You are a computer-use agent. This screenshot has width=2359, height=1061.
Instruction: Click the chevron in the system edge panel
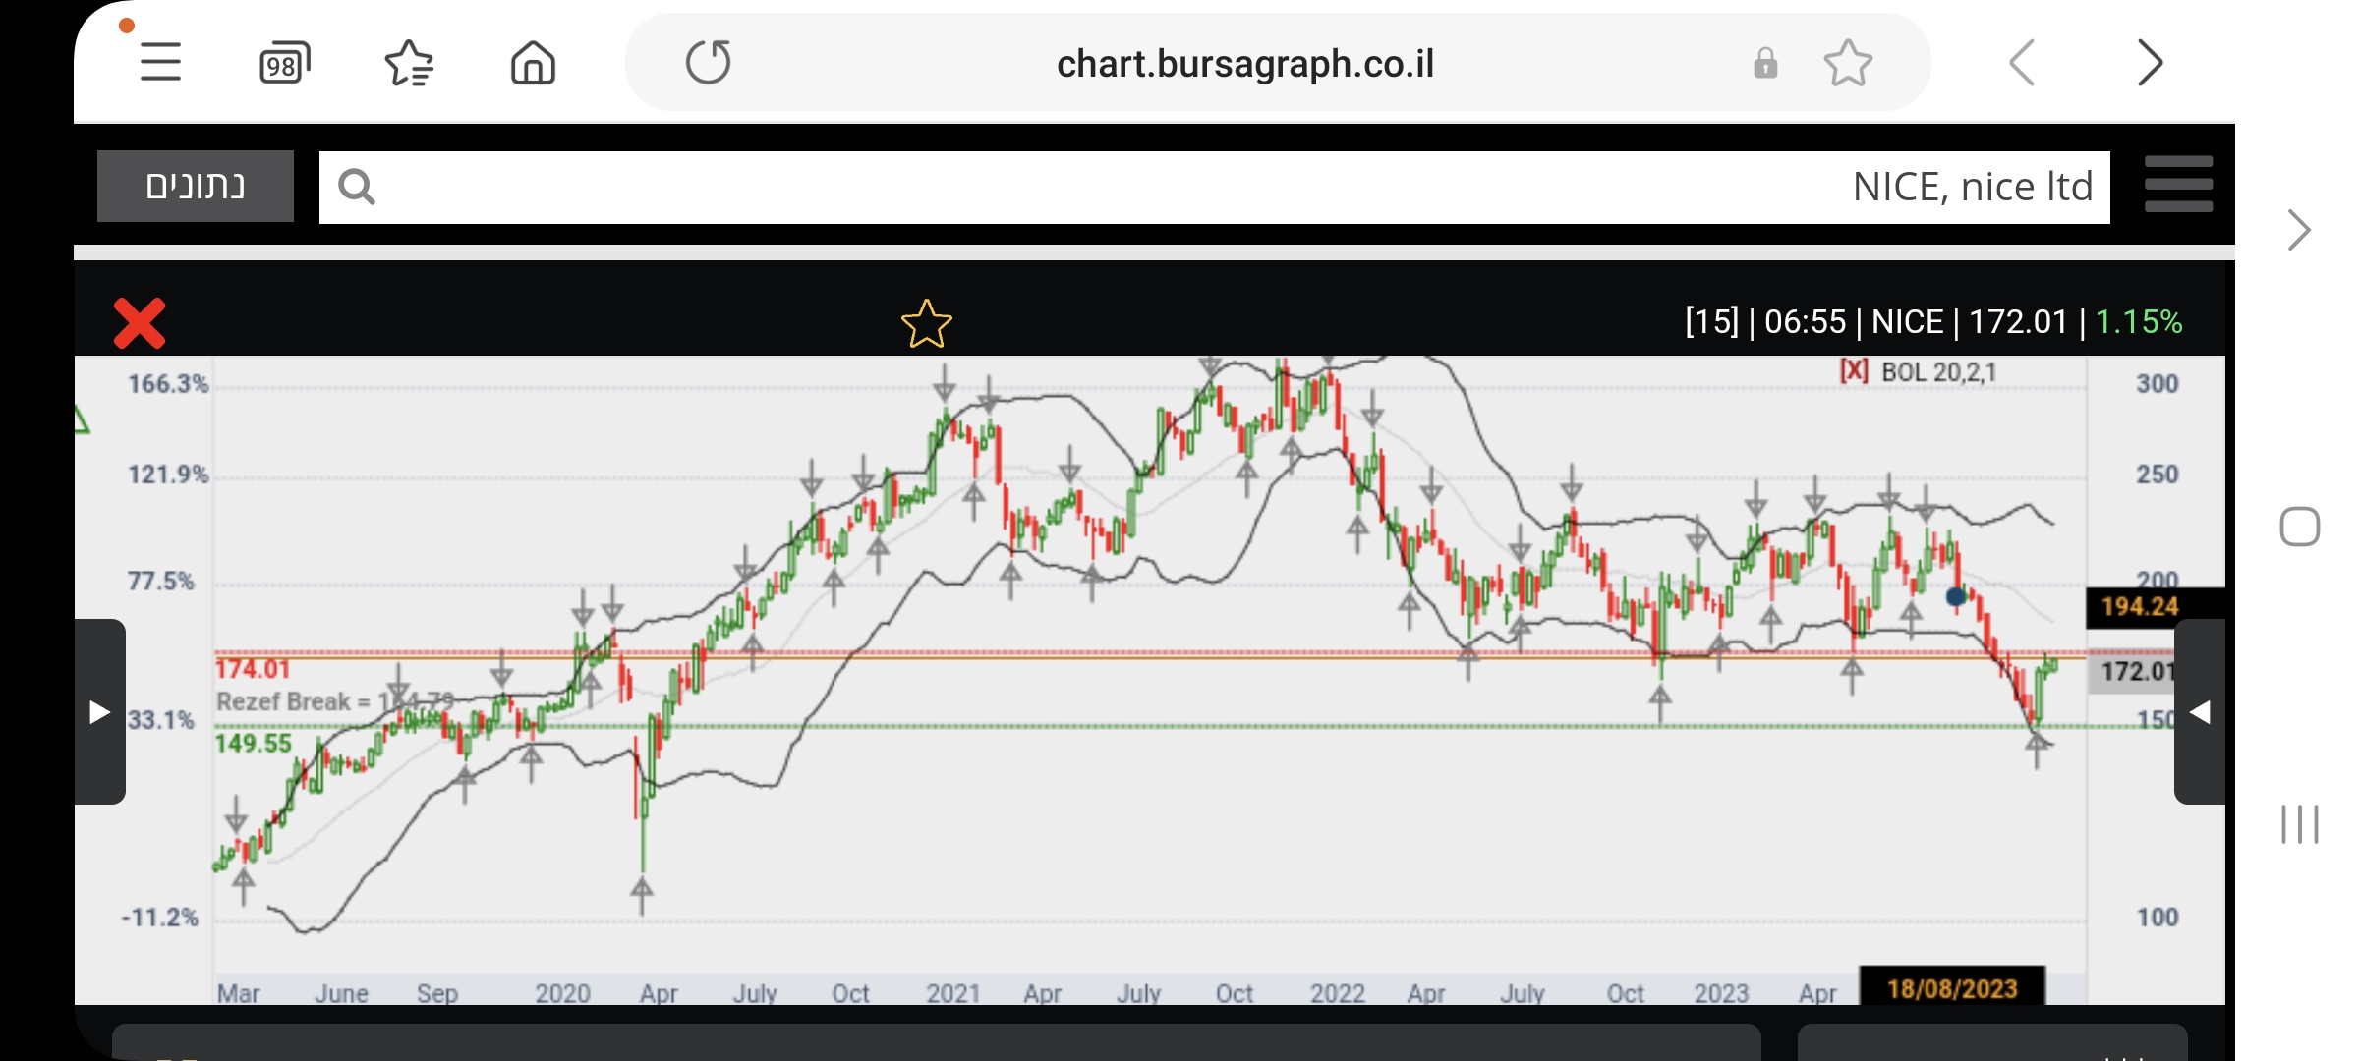click(2298, 231)
